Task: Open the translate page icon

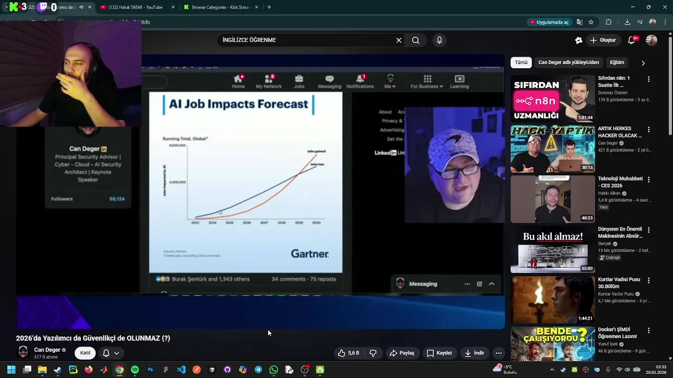Action: point(579,22)
